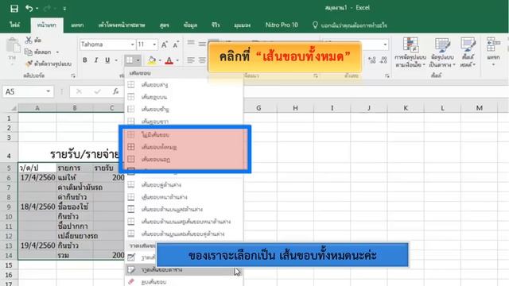The height and width of the screenshot is (286, 509).
Task: Click the Insert cells button
Action: 493,52
